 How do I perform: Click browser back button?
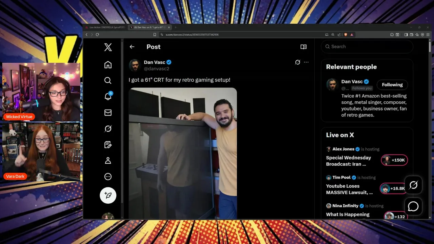86,35
